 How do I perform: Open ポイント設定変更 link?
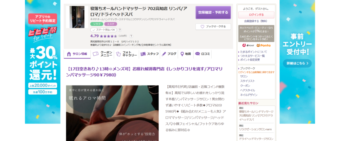[x=250, y=60]
